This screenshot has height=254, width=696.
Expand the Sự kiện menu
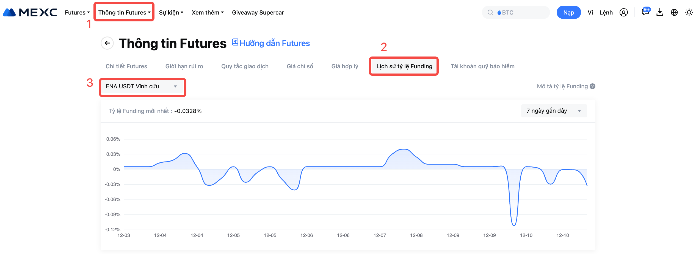click(171, 12)
